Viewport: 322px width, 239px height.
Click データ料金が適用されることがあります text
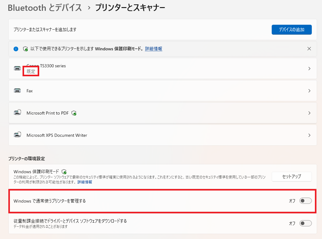pyautogui.click(x=41, y=226)
